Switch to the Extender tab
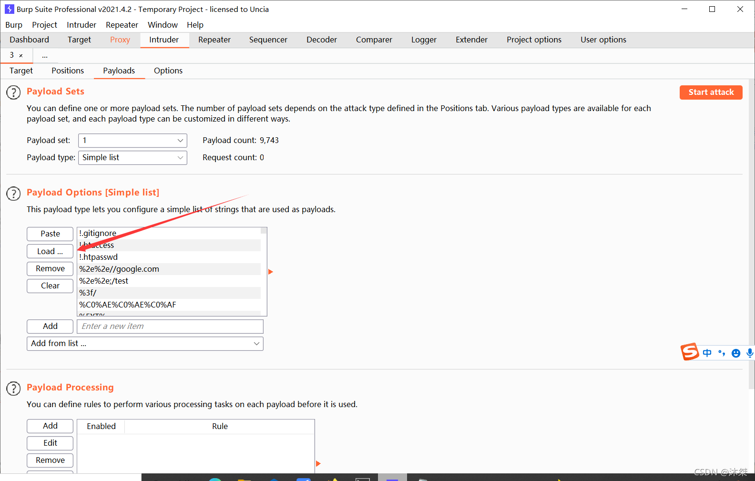Screen dimensions: 755x481 [x=471, y=40]
